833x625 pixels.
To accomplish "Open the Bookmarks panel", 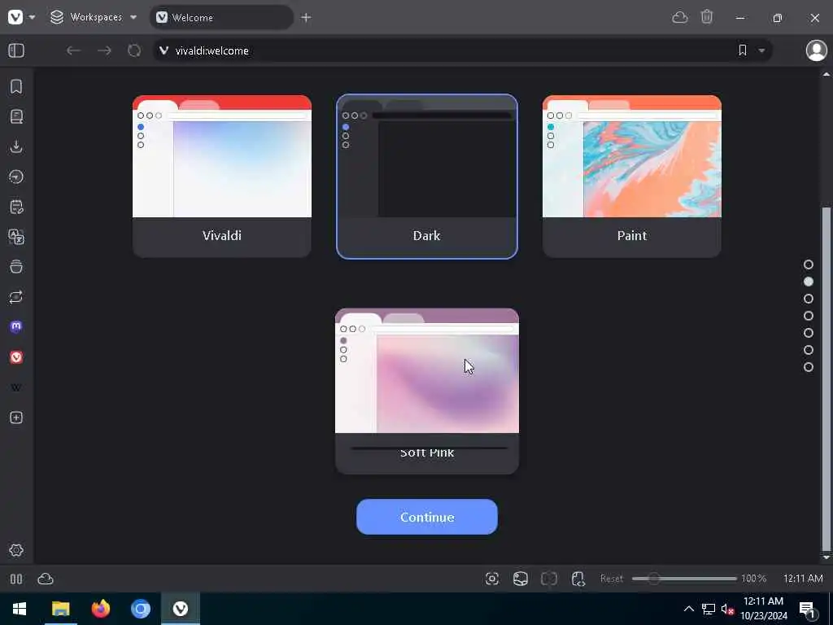I will coord(16,86).
